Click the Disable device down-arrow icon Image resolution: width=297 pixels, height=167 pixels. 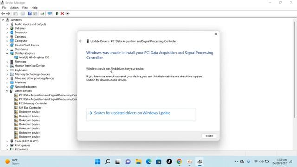(x=67, y=13)
